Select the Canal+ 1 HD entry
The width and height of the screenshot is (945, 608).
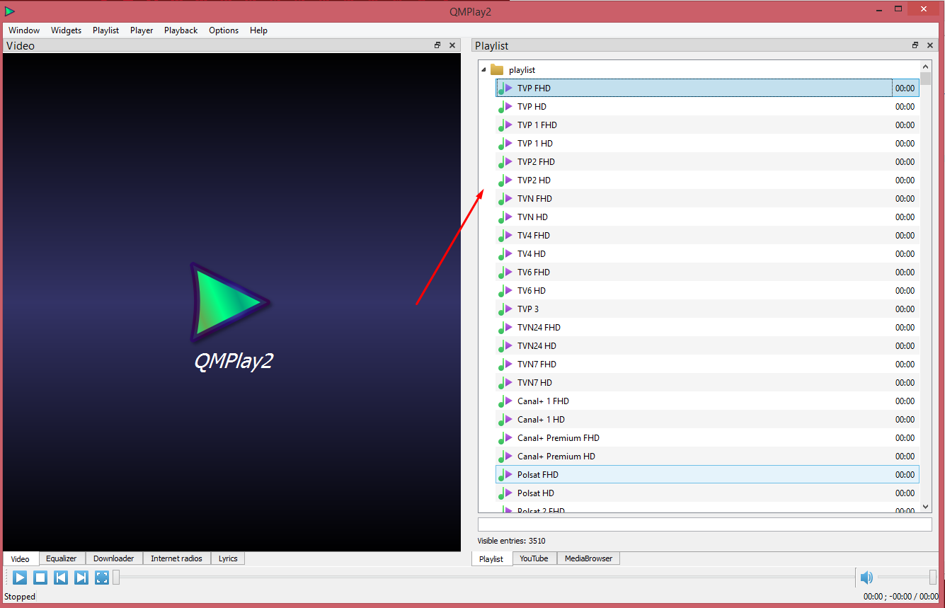click(707, 420)
